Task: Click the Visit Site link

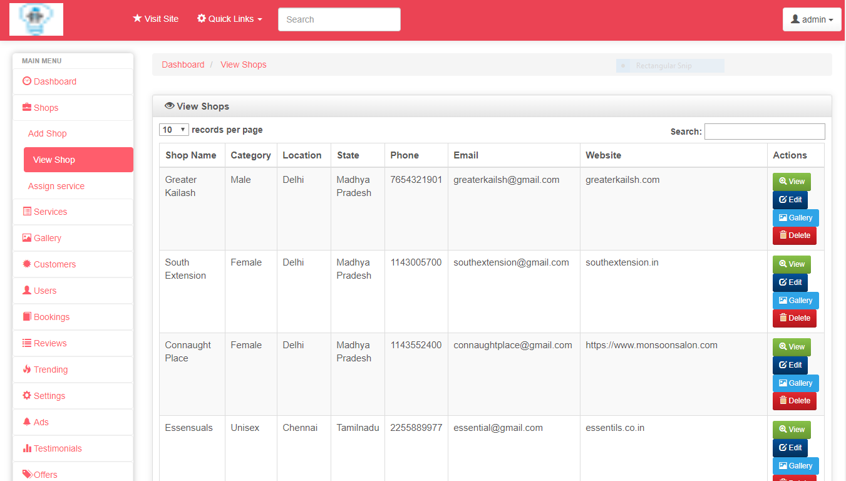Action: pos(155,19)
